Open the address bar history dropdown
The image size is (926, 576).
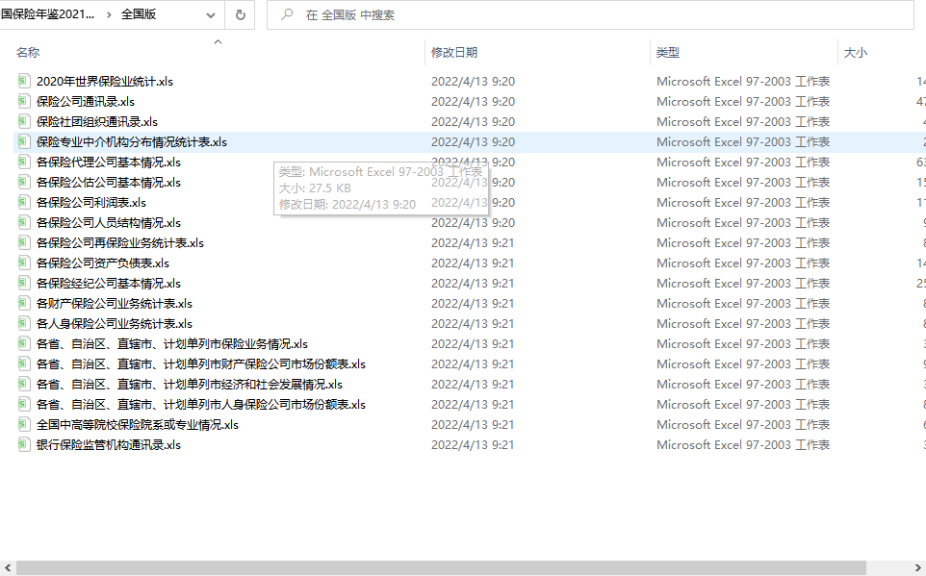pos(211,15)
